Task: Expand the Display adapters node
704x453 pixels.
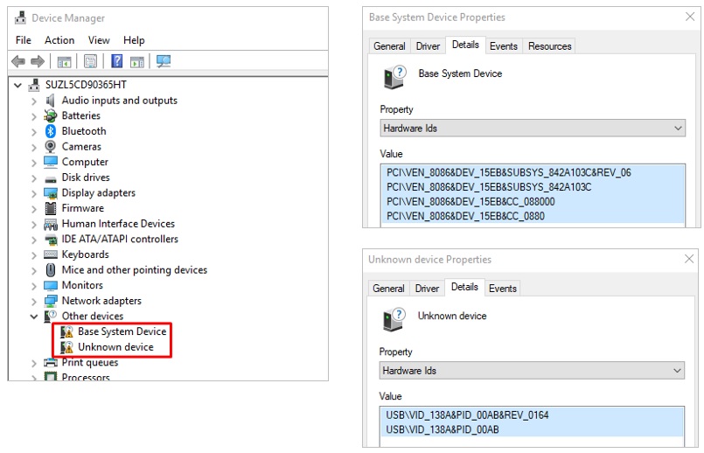Action: click(34, 193)
